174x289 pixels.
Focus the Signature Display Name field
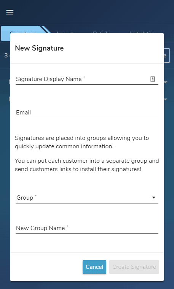[87, 79]
